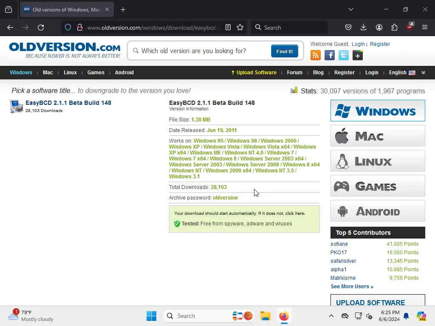Open the extensions puzzle icon
435x326 pixels.
pos(394,28)
